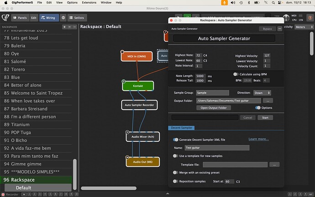Toggle the Options switch
Screen dimensions: 315x197
pyautogui.click(x=258, y=108)
